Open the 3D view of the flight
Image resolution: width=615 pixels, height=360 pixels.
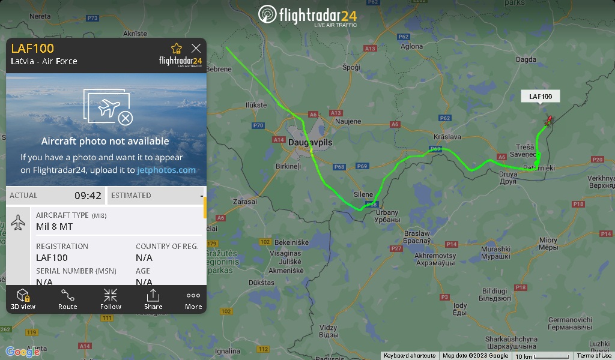point(23,299)
